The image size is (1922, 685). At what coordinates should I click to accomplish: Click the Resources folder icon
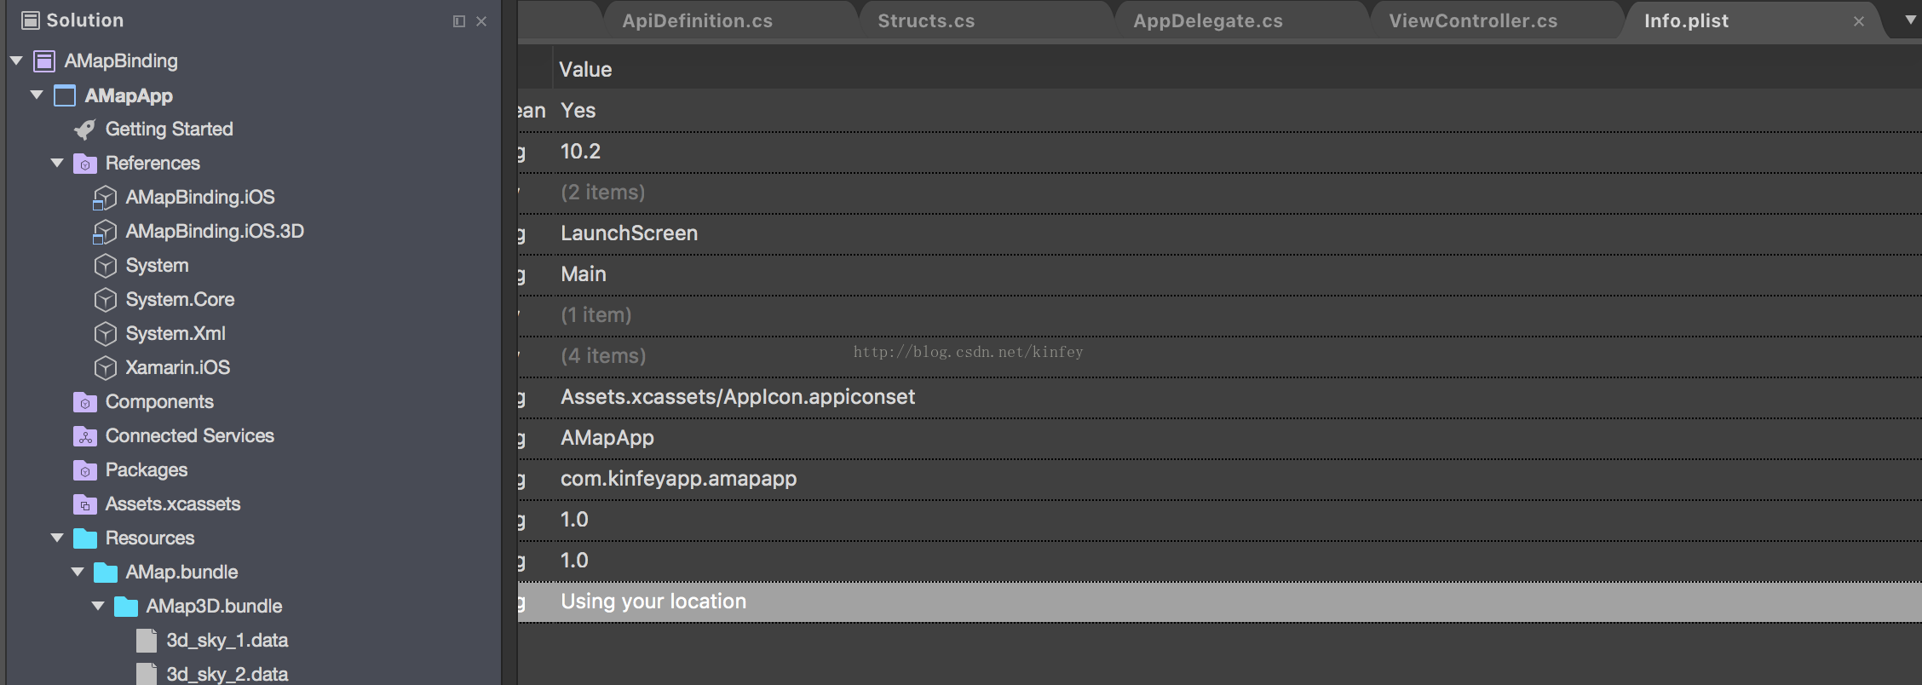click(x=85, y=538)
